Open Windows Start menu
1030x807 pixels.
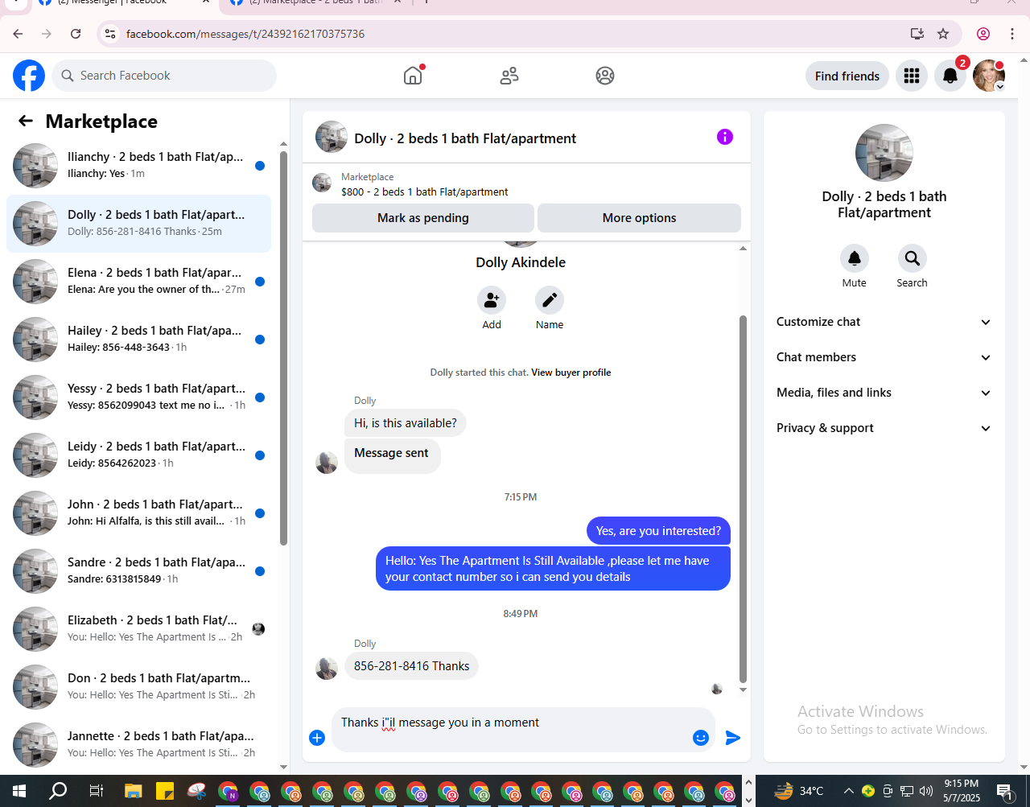(x=19, y=791)
